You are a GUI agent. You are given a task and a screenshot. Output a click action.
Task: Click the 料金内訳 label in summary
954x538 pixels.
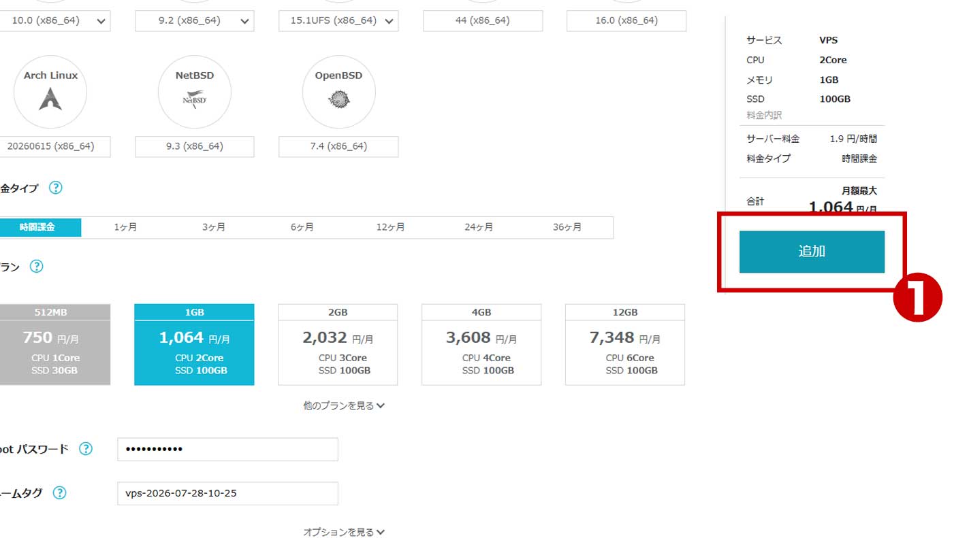pos(764,116)
